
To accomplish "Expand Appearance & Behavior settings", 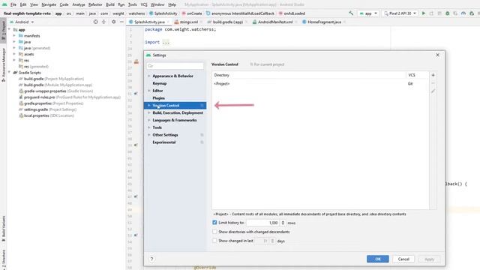I will tap(149, 76).
